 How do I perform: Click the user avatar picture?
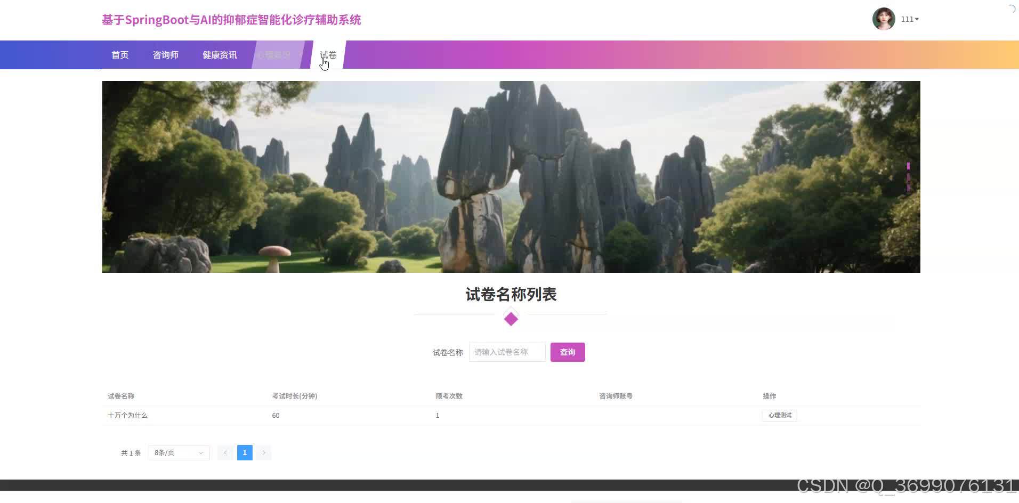pos(884,19)
